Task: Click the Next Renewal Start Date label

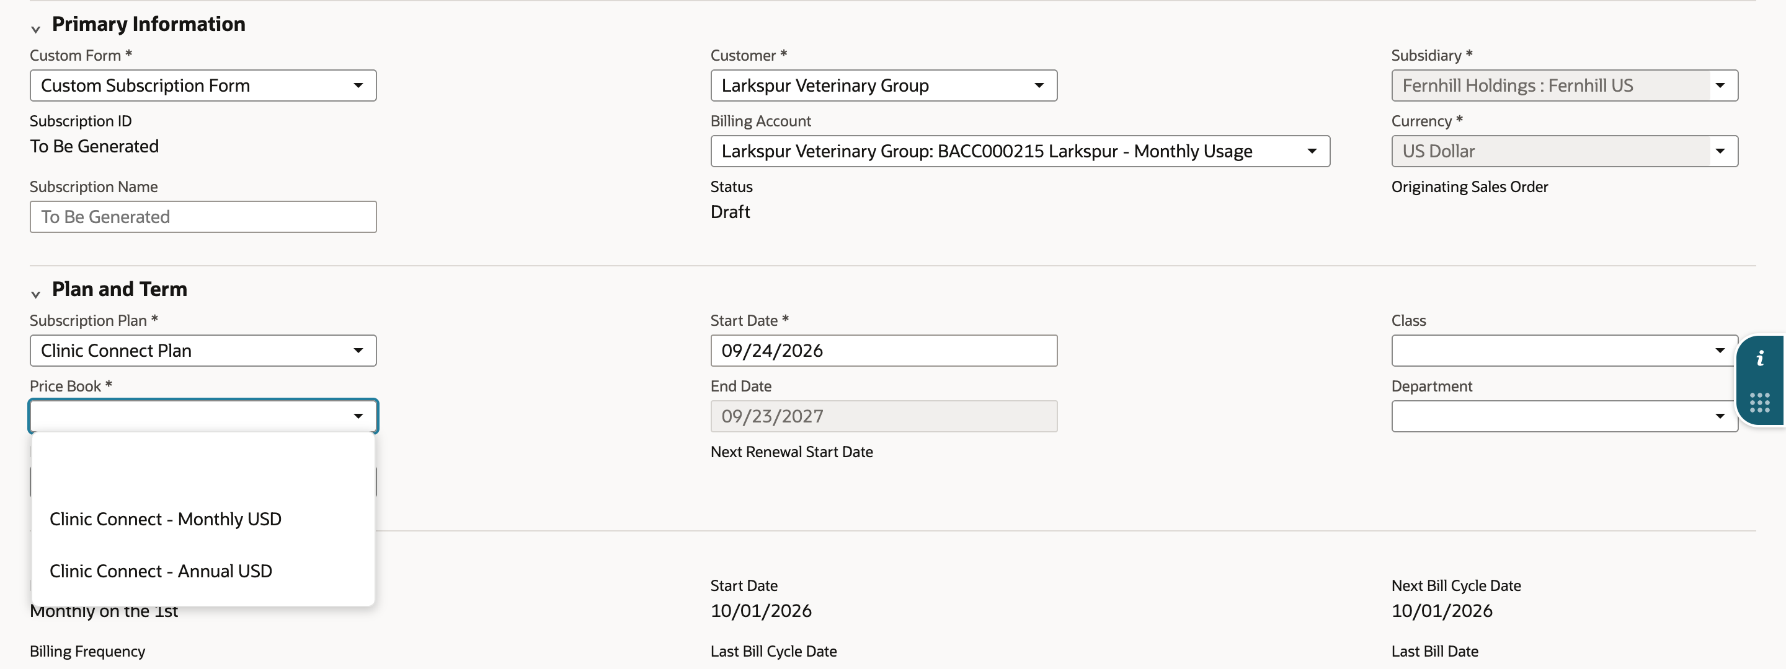Action: (791, 452)
